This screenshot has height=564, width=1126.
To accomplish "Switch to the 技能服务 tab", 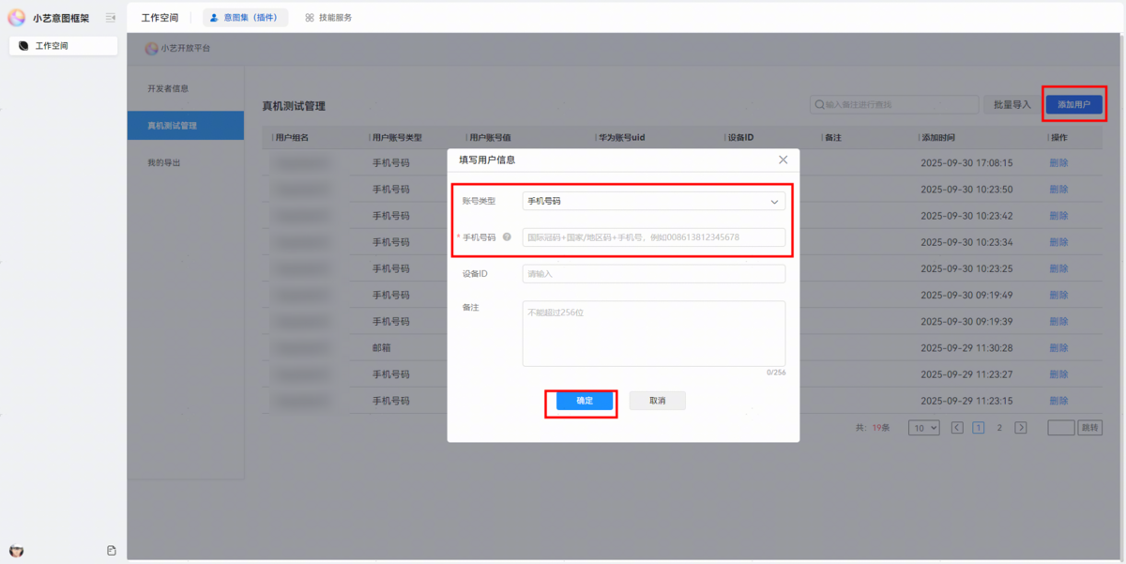I will coord(328,17).
